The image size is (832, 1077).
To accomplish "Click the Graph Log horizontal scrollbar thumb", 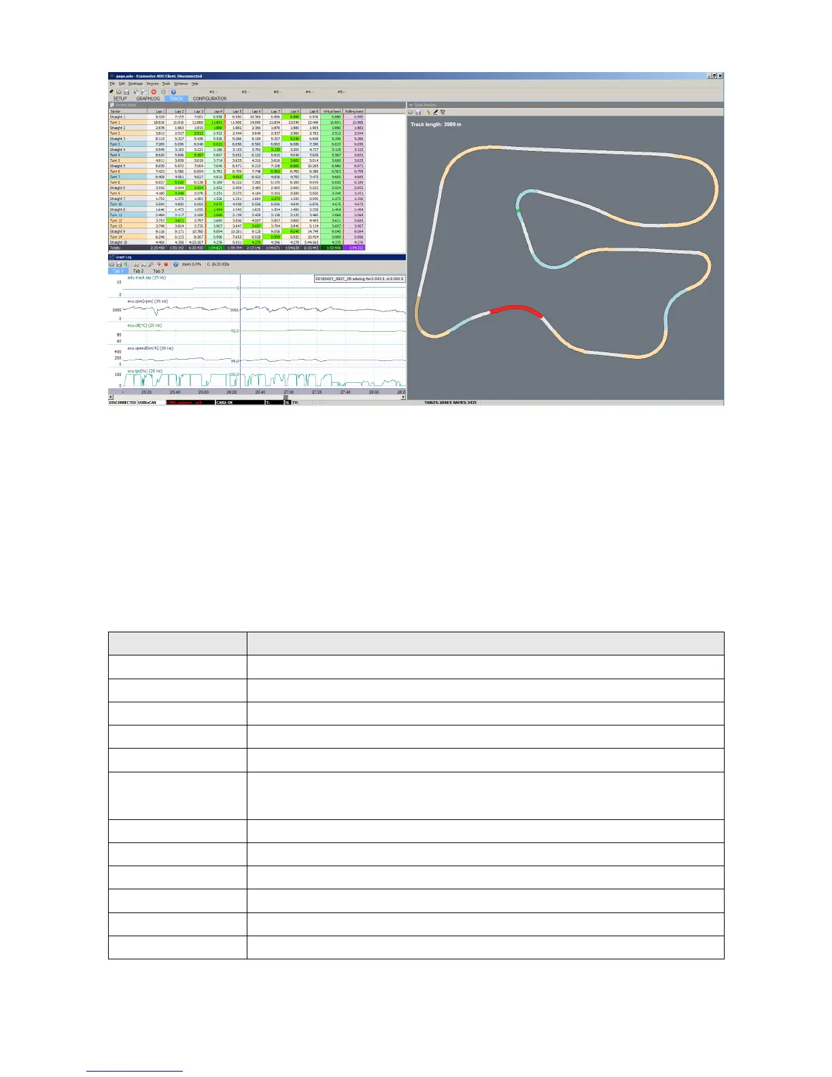I will pos(285,397).
